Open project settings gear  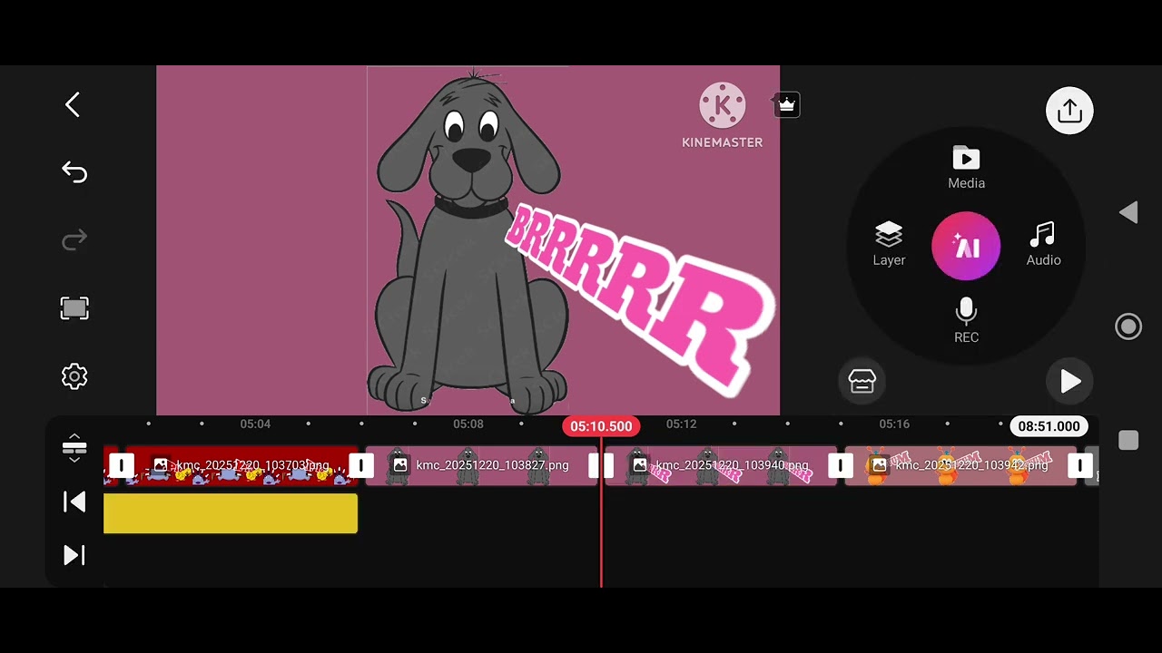click(x=74, y=376)
